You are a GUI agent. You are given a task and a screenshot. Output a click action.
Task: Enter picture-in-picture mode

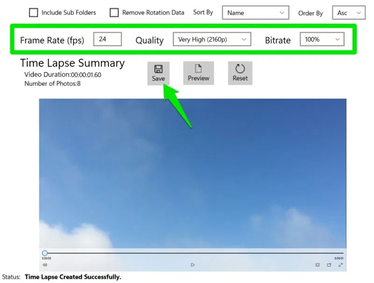click(x=329, y=265)
